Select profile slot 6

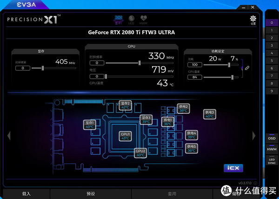pos(272,68)
